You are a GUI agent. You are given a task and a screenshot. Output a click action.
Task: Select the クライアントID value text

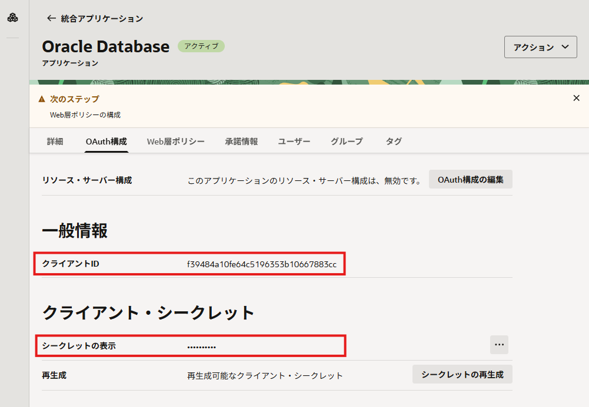pos(261,264)
